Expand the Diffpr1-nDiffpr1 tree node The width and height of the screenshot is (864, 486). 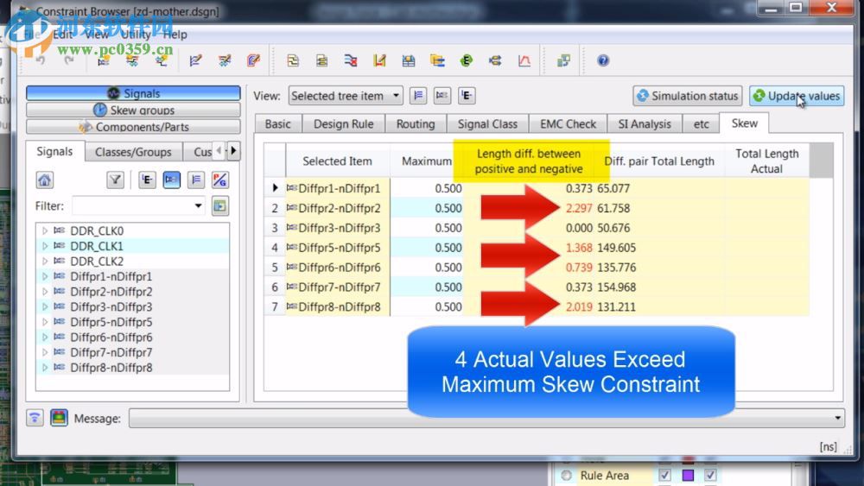[45, 276]
